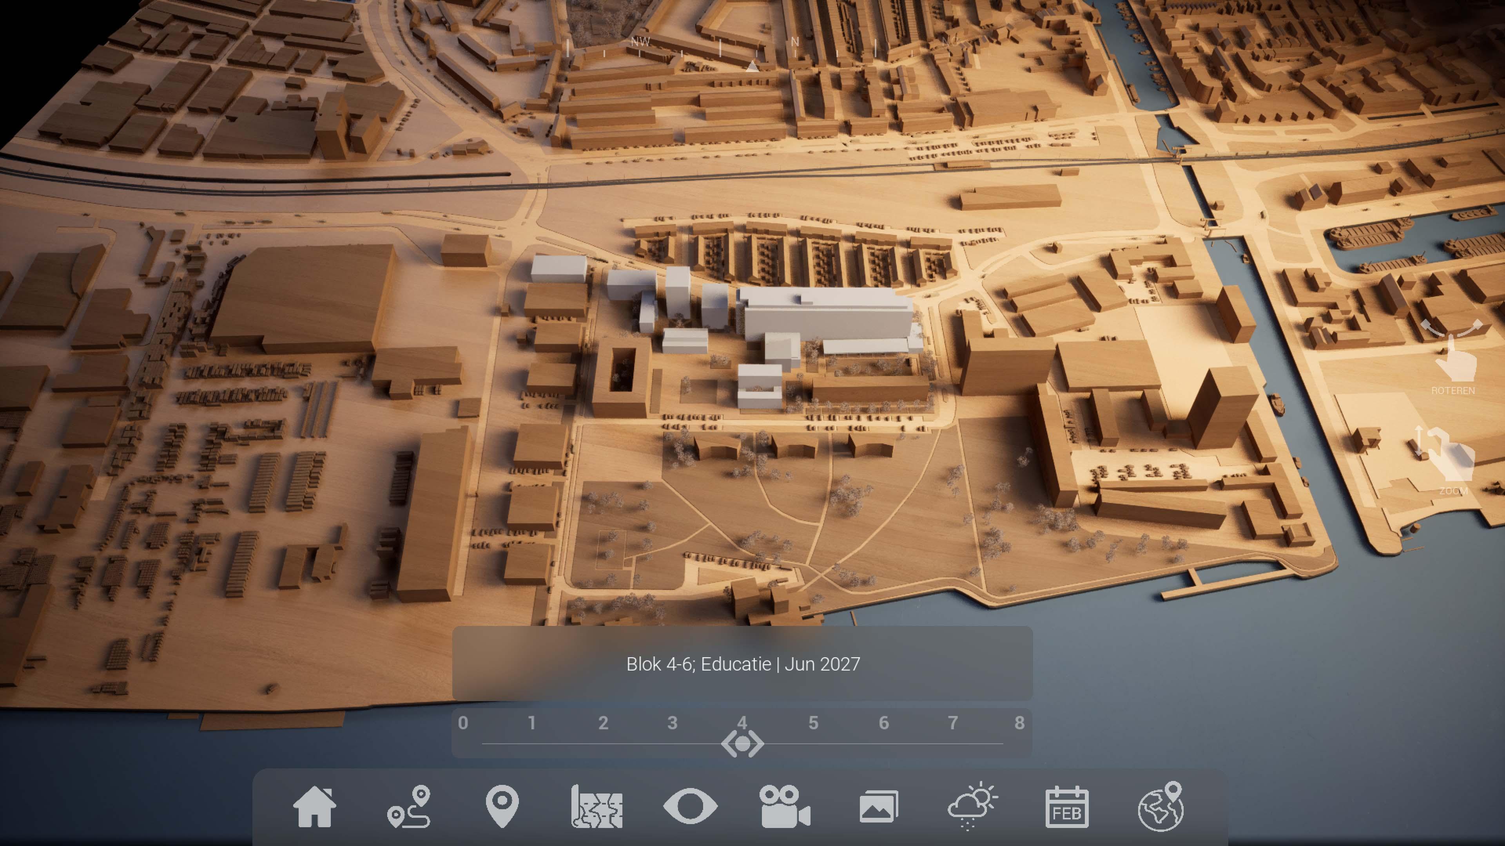Select the location pin icon
The width and height of the screenshot is (1505, 846).
pyautogui.click(x=502, y=806)
